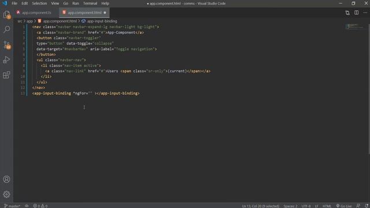
Task: Click the ul class navbar-nav line
Action: click(61, 60)
